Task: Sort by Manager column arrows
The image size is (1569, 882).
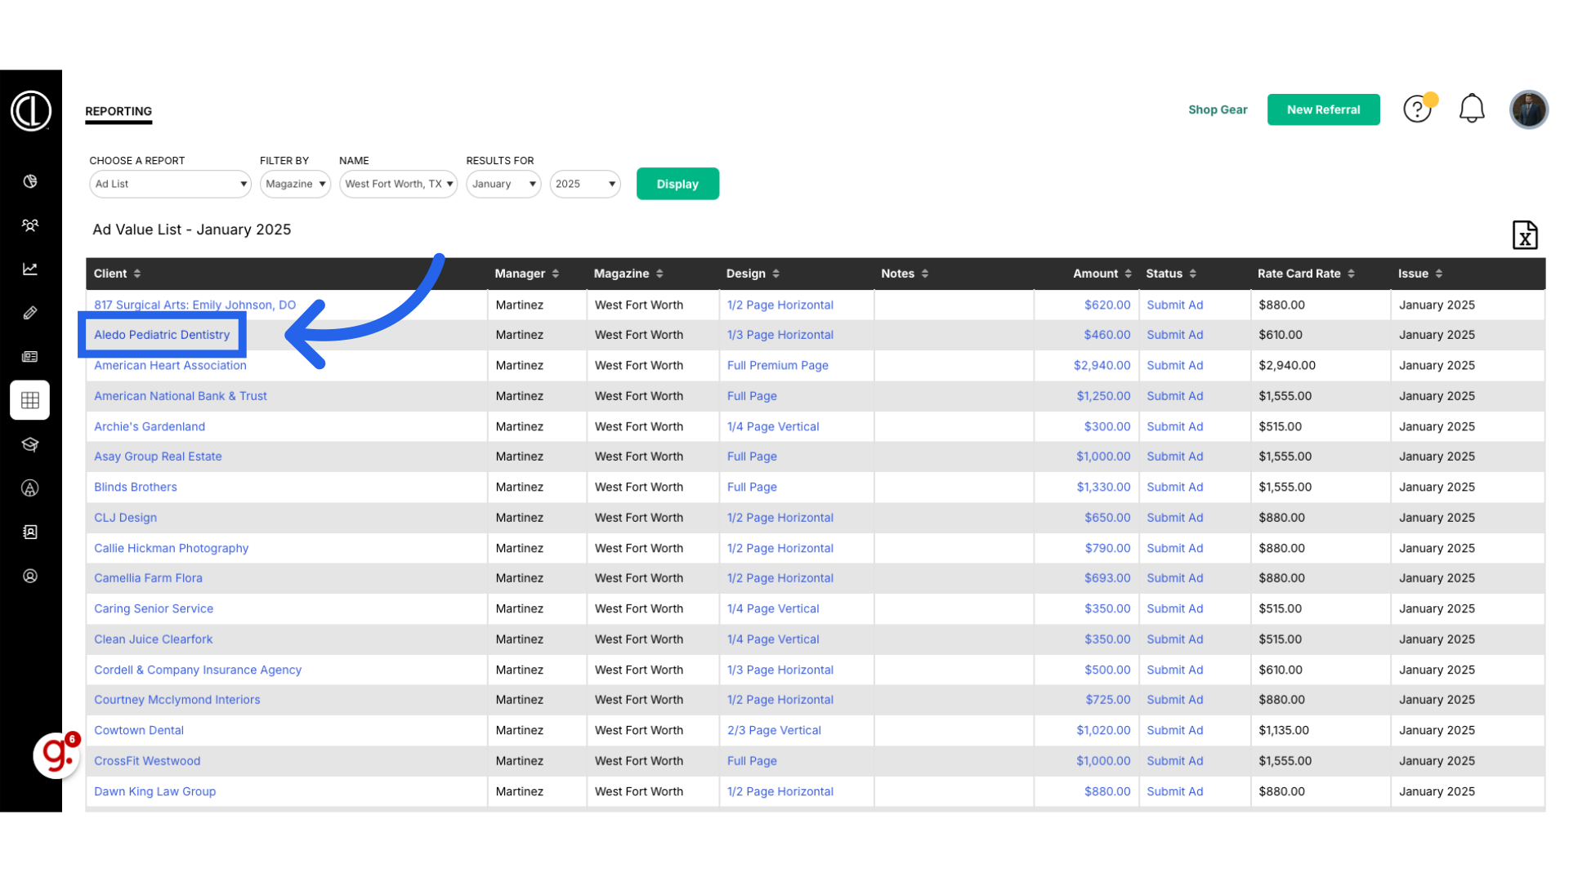Action: 556,274
